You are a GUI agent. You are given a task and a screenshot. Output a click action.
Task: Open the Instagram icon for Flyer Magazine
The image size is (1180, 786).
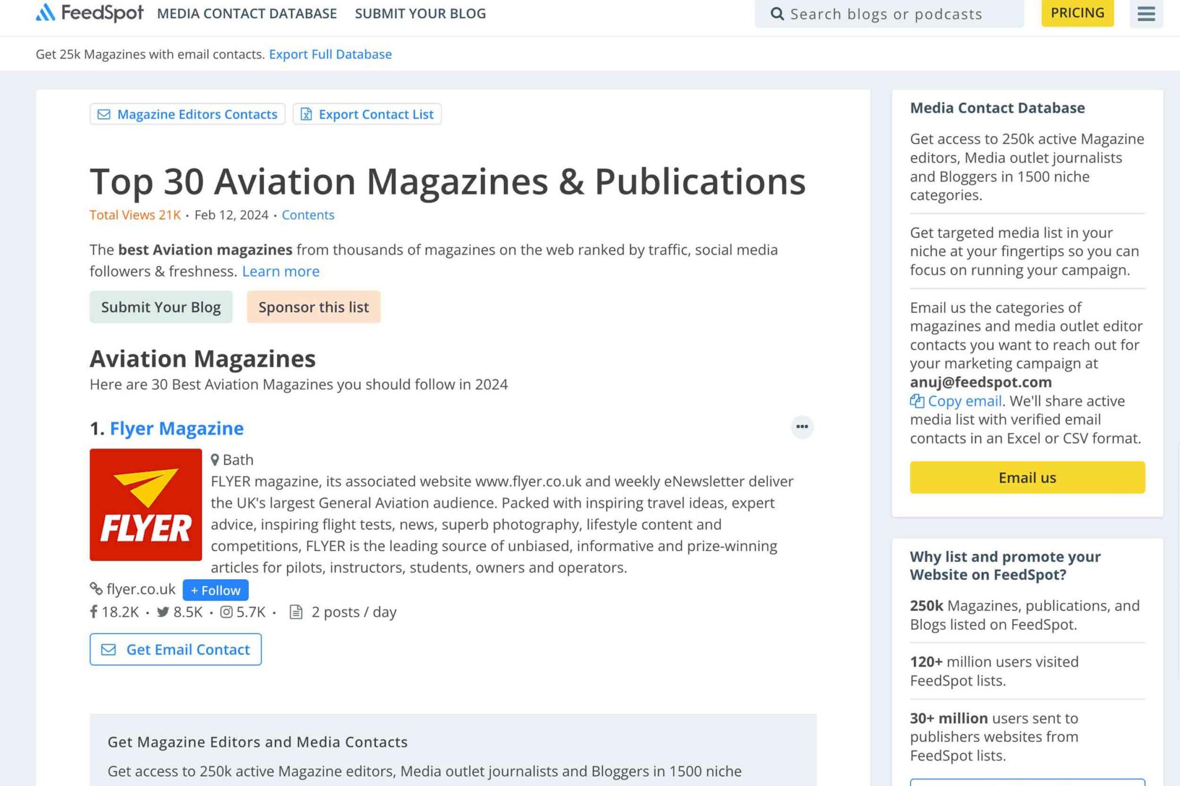coord(226,612)
